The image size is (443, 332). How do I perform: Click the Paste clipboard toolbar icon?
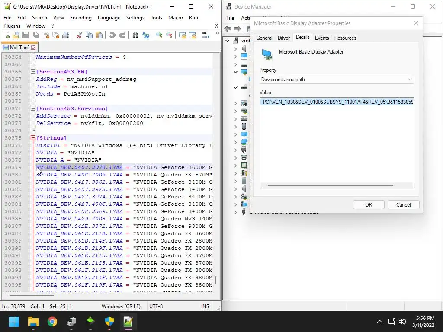pos(99,35)
